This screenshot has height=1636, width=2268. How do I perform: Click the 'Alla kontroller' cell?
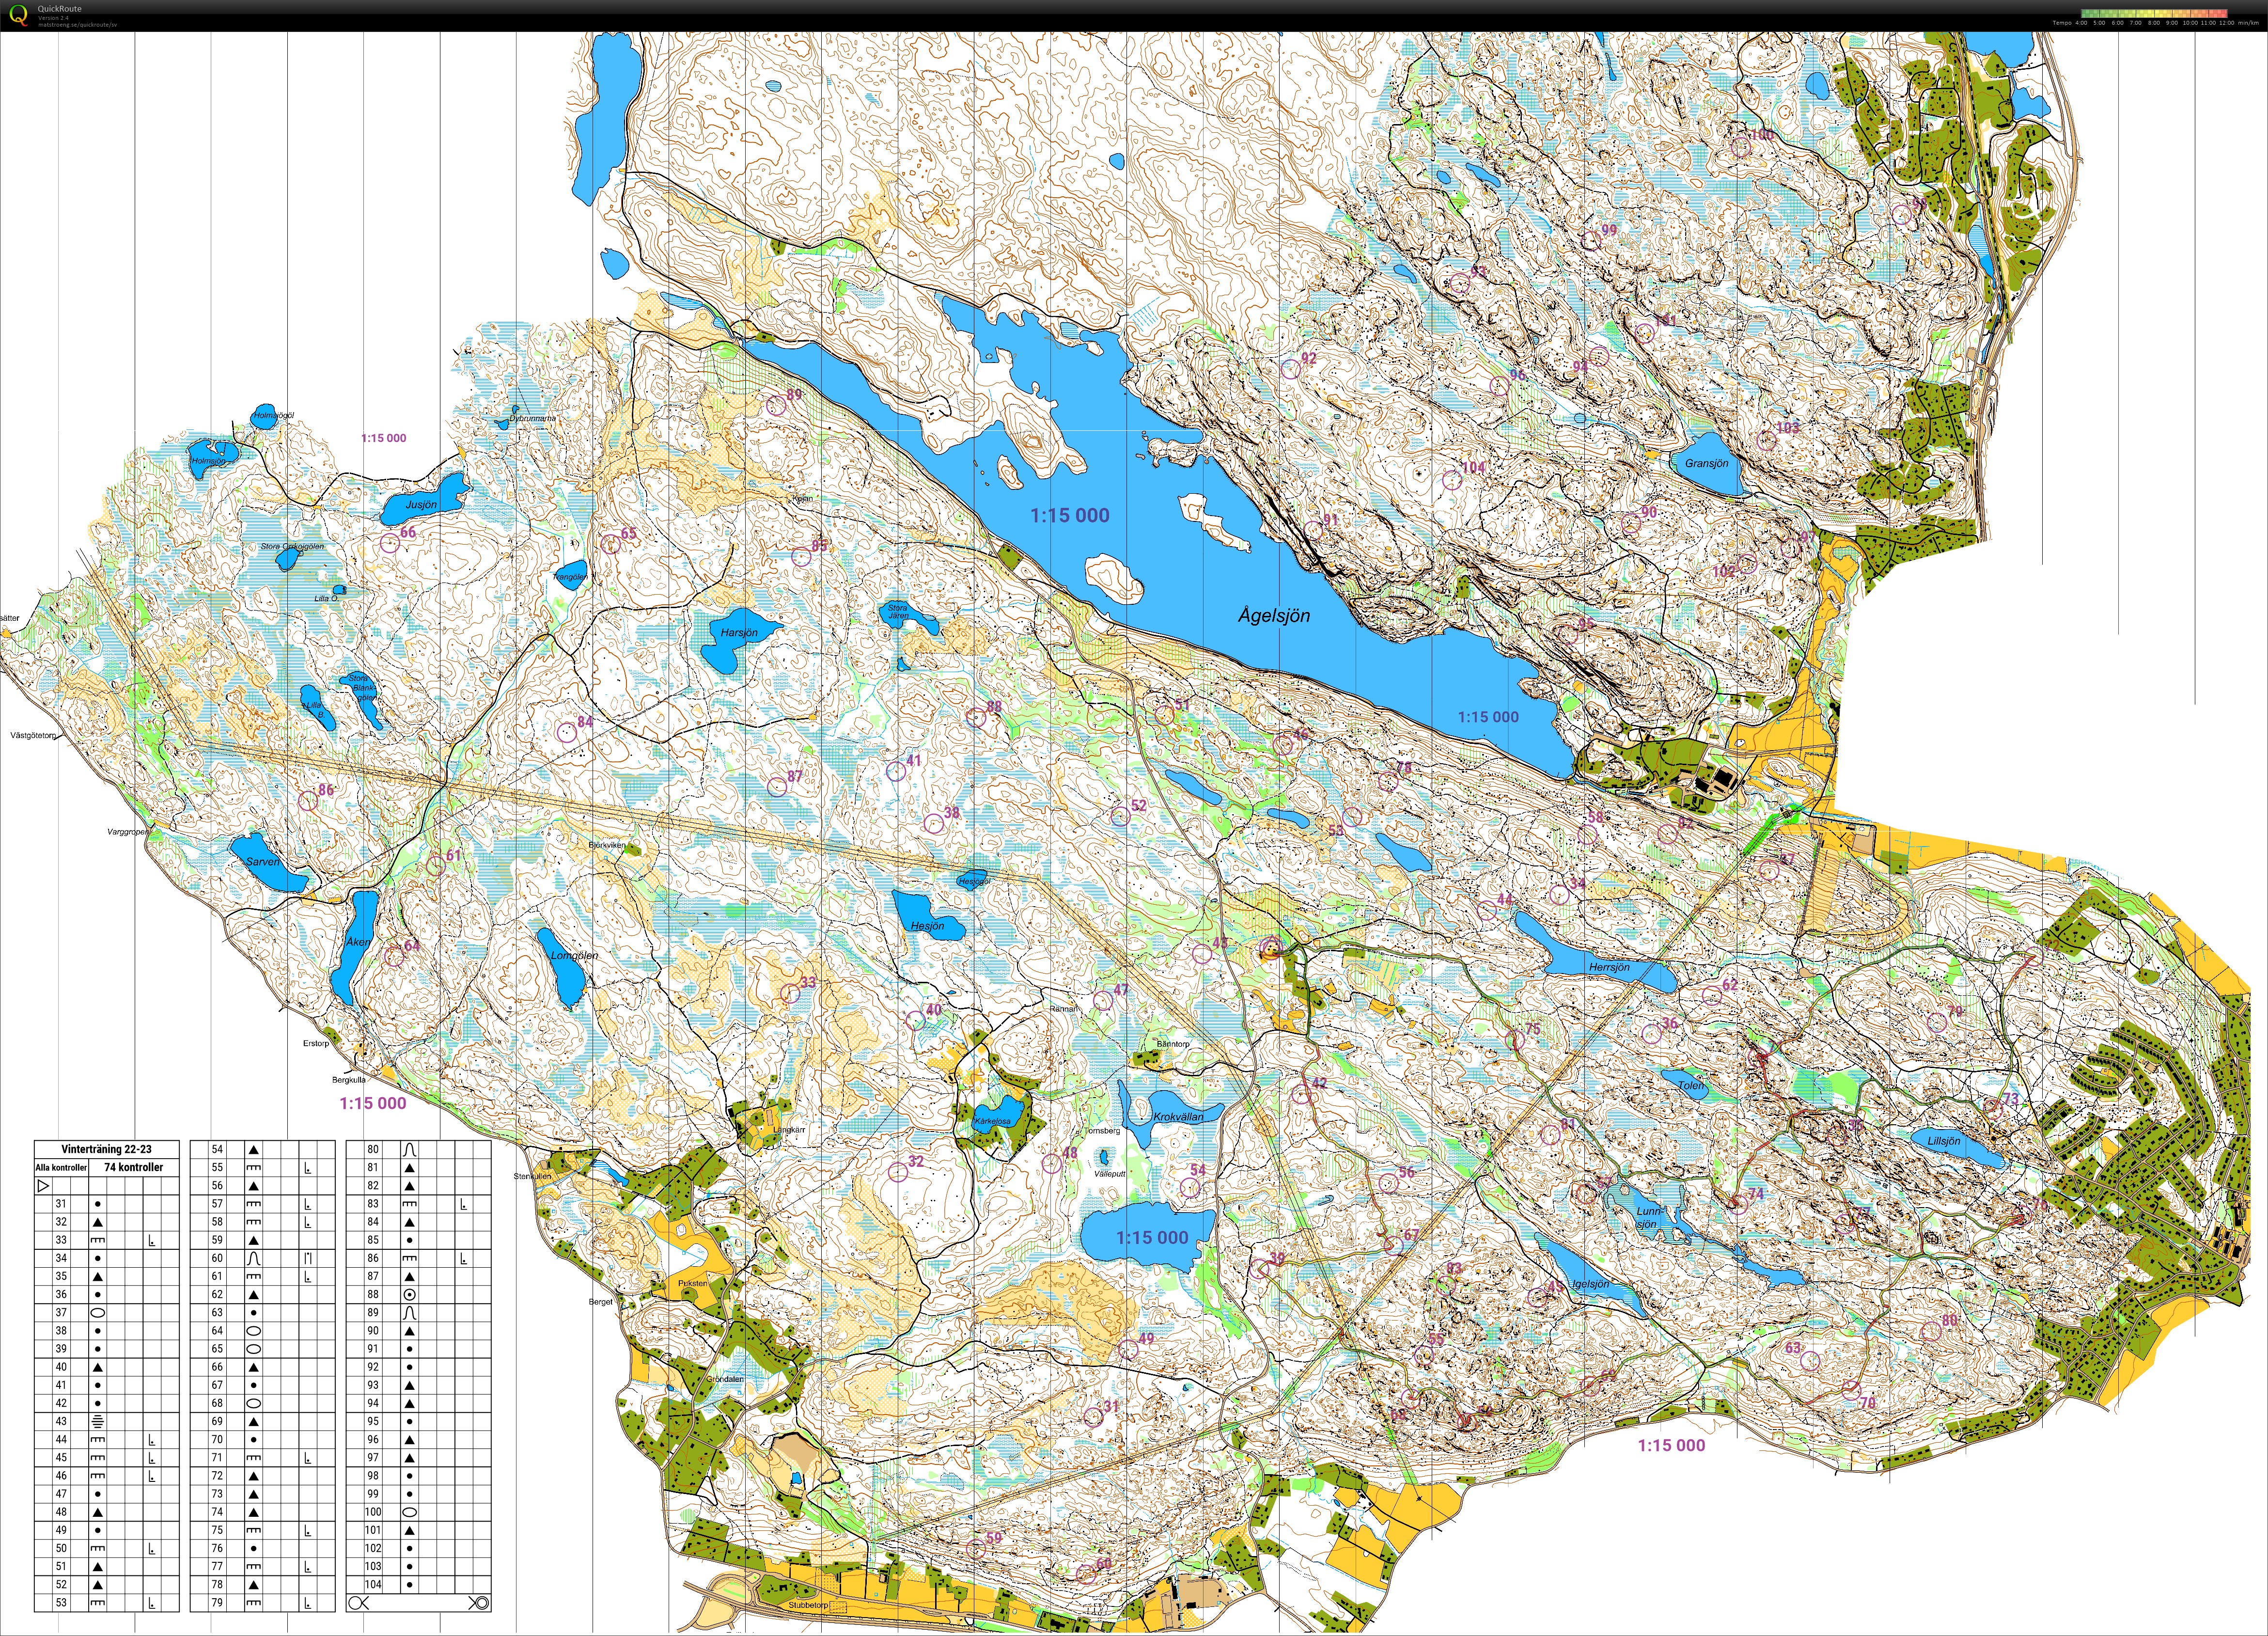[62, 1167]
